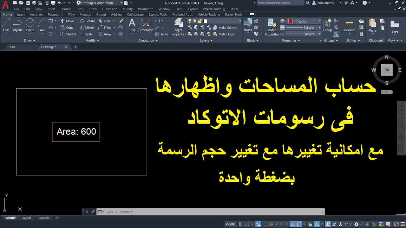
Task: Click Make Current layer button
Action: (225, 28)
